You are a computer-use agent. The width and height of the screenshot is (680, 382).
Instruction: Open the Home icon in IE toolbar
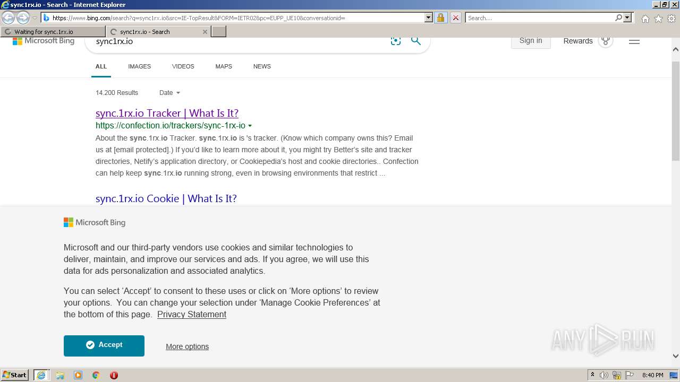click(645, 19)
